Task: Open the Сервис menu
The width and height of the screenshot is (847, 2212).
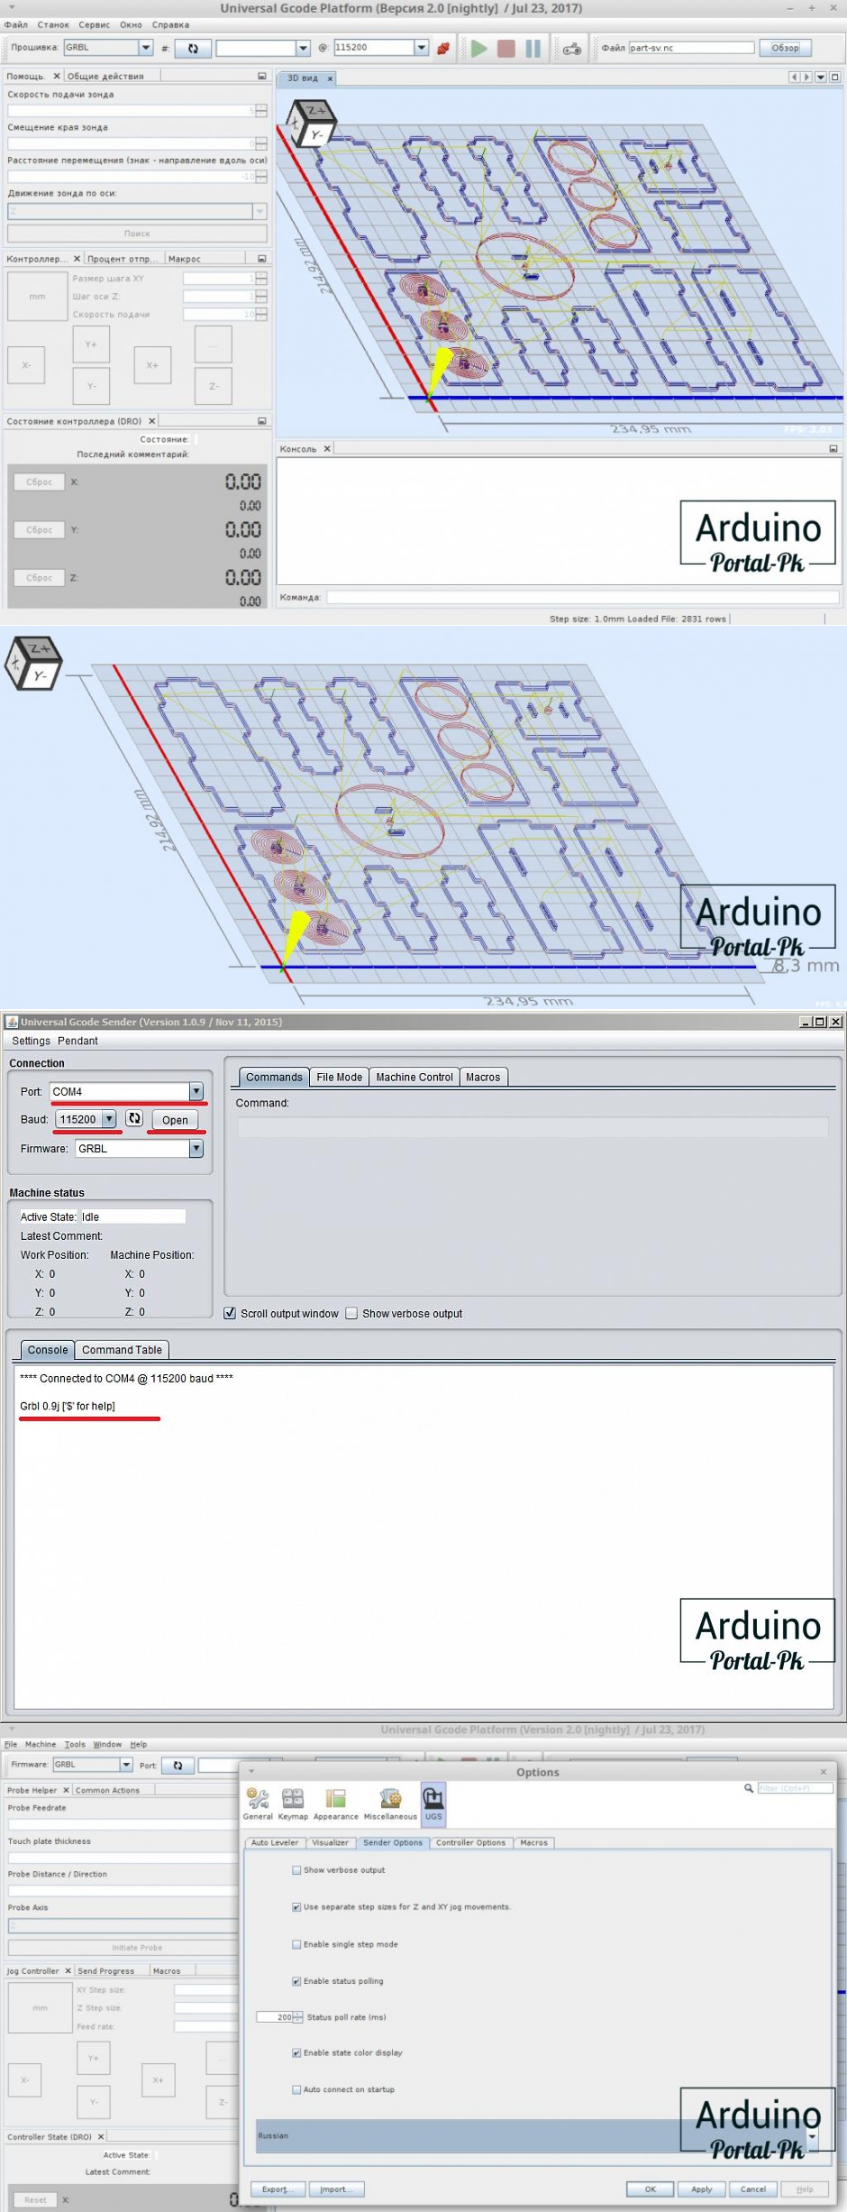Action: point(95,24)
